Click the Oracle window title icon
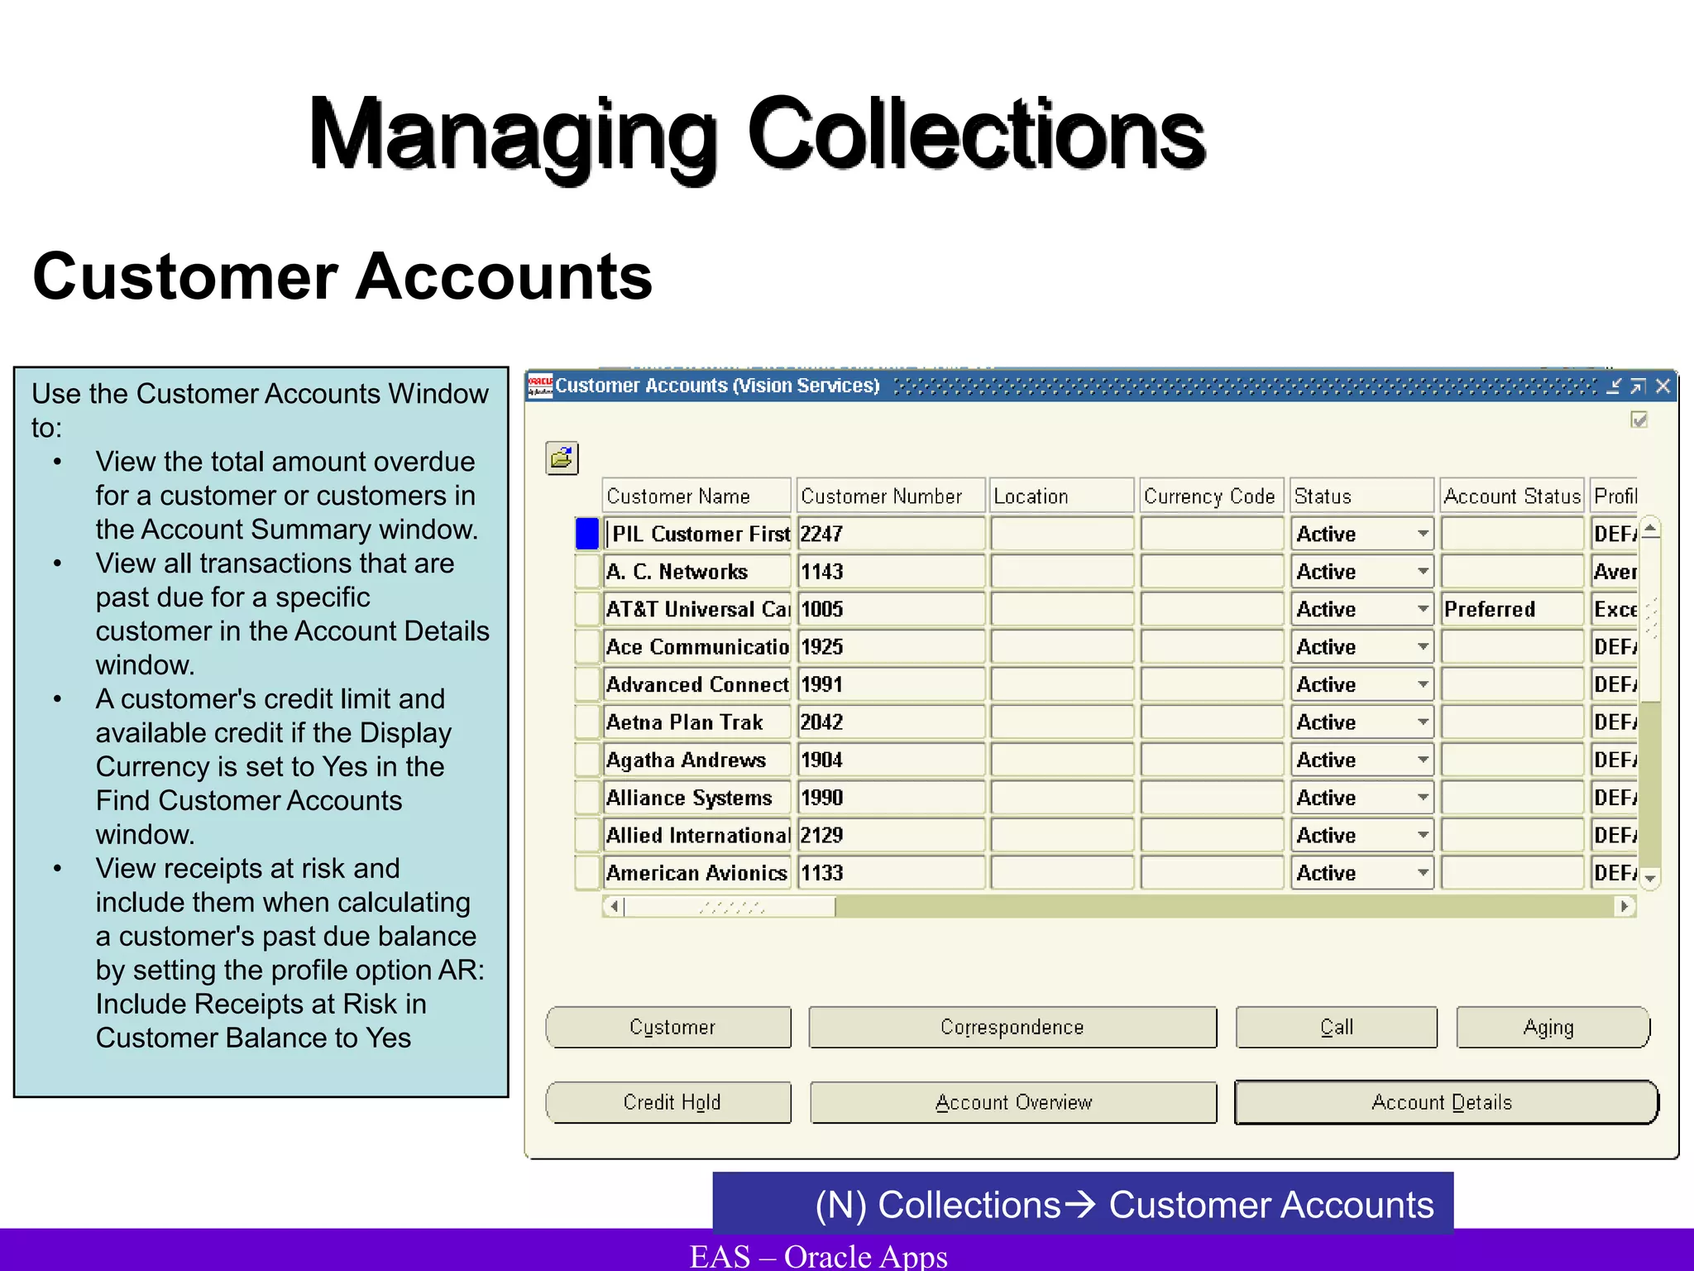1694x1271 pixels. [x=540, y=386]
